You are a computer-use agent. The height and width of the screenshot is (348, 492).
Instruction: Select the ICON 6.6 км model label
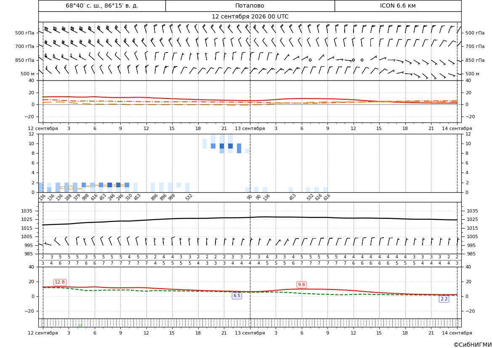398,5
